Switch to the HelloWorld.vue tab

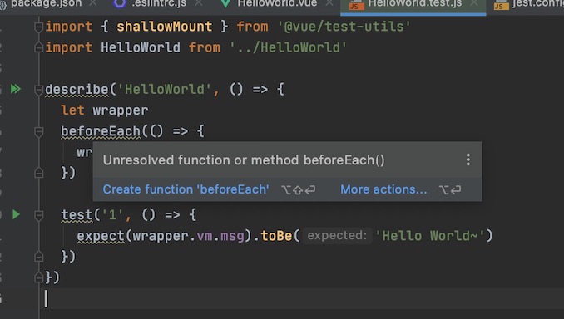coord(277,3)
